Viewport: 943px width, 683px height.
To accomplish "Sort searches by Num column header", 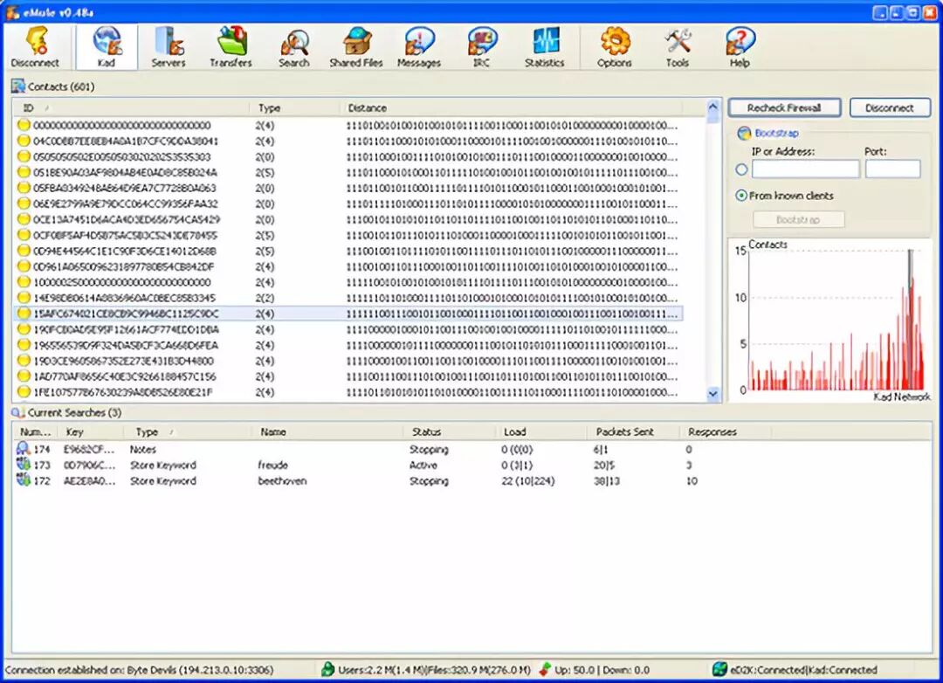I will click(35, 431).
